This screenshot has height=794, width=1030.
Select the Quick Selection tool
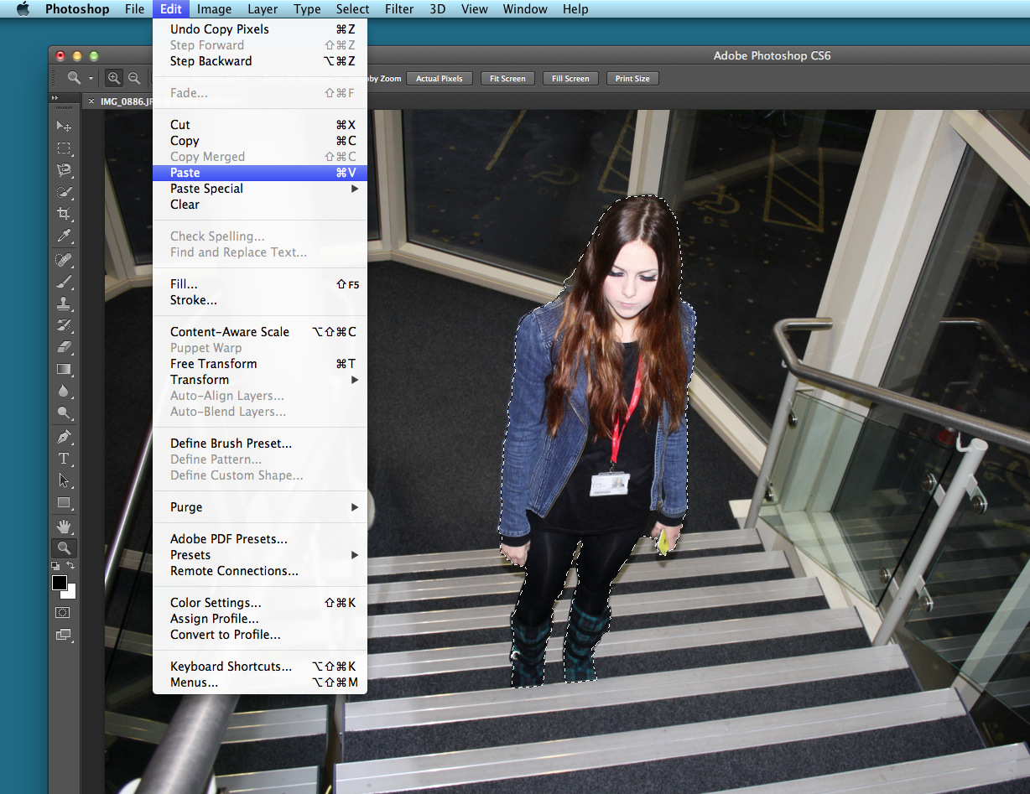[x=64, y=192]
